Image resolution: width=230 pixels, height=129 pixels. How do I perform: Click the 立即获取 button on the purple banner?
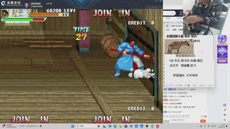(x=222, y=61)
